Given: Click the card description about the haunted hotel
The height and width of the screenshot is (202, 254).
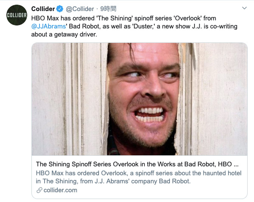Looking at the screenshot, I should tap(138, 177).
